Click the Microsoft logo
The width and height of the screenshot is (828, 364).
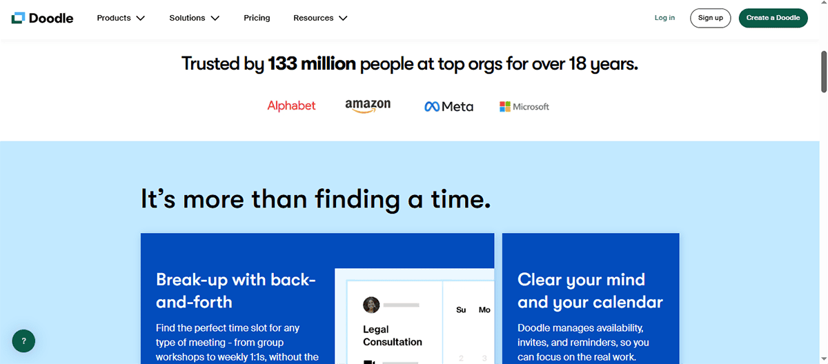click(x=524, y=106)
